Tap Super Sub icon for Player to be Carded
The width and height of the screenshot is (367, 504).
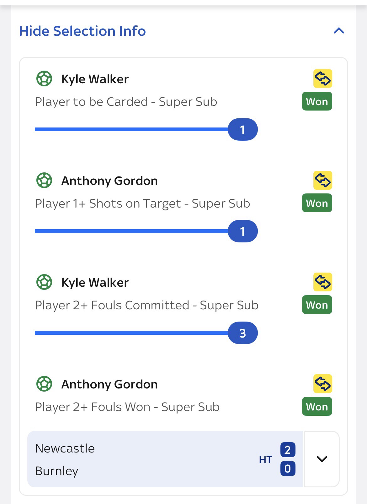322,79
